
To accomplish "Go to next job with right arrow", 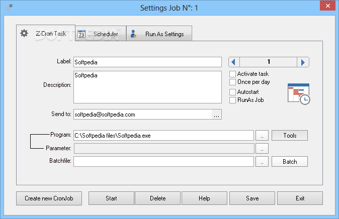I will [303, 62].
